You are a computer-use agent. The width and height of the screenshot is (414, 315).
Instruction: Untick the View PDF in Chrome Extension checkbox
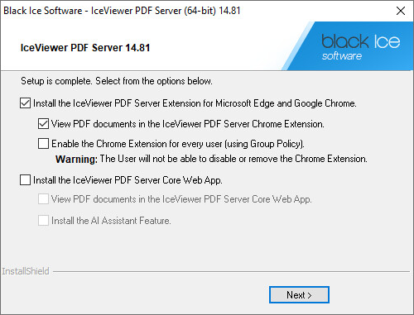[43, 124]
